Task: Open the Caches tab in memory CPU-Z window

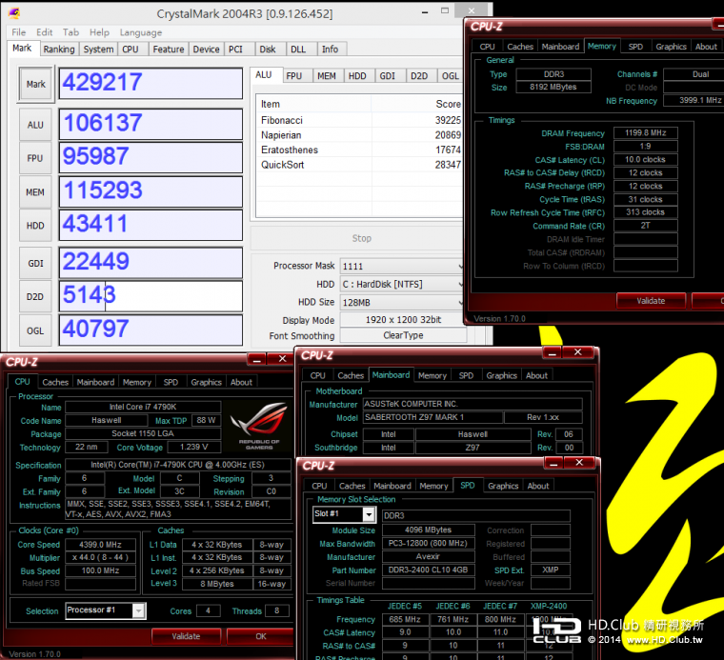Action: [x=520, y=47]
